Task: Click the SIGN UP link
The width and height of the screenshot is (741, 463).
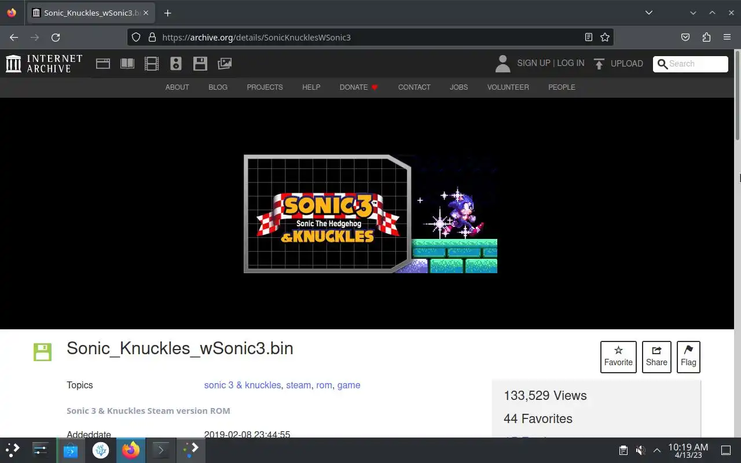Action: [534, 63]
